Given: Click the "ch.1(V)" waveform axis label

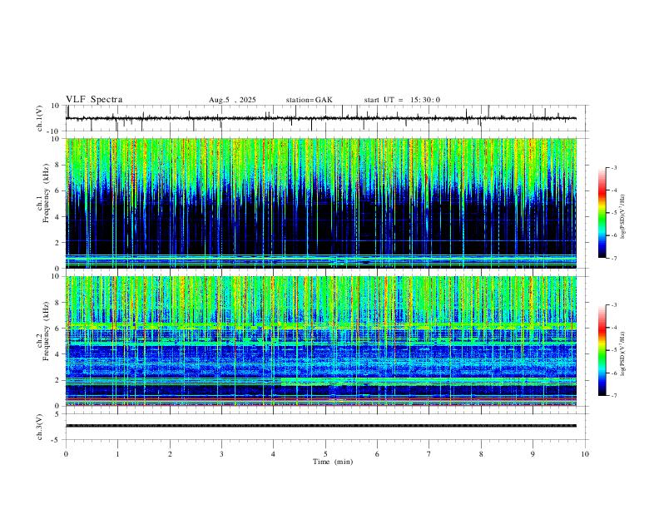Looking at the screenshot, I should 40,118.
